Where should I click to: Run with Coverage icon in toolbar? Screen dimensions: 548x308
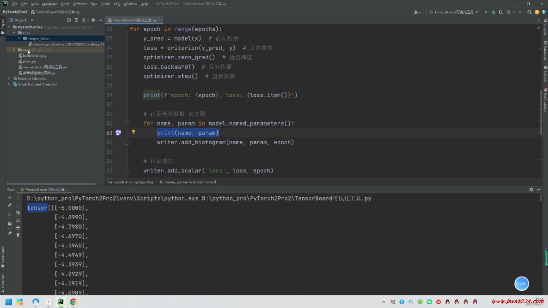point(501,12)
